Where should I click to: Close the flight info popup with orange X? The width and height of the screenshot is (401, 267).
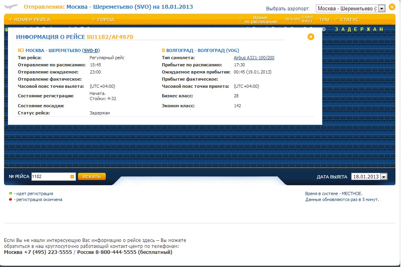[x=311, y=37]
